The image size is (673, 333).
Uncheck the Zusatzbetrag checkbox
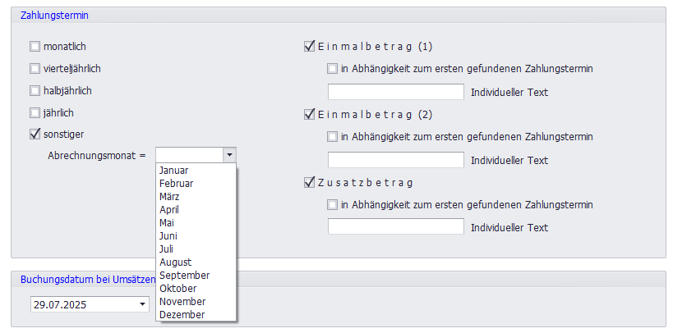coord(310,182)
